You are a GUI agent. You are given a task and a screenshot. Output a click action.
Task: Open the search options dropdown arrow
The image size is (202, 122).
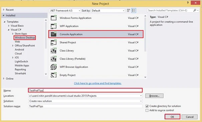tap(198, 10)
